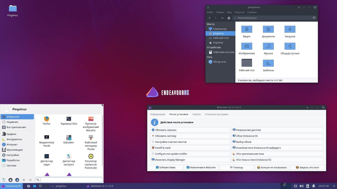Click the Software News button

166,167
